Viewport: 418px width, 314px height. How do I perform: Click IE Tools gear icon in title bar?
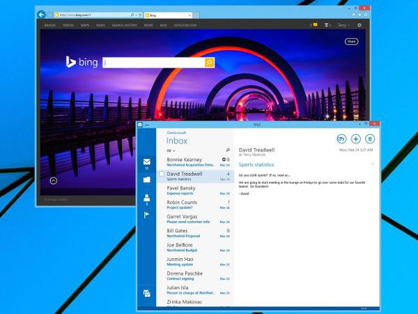(366, 15)
